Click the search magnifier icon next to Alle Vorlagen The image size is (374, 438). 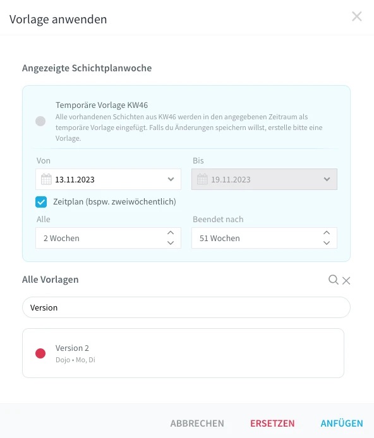tap(333, 280)
